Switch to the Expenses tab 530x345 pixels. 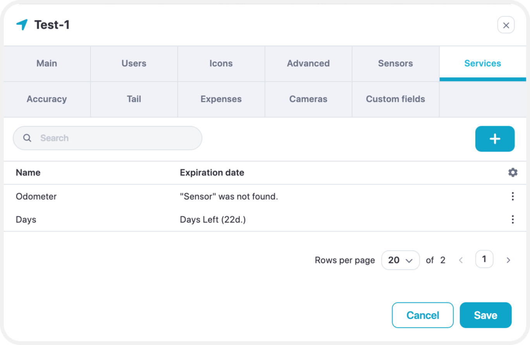221,99
